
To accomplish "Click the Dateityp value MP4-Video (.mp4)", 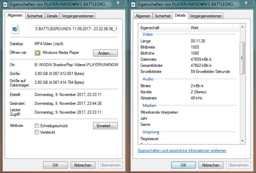I will tap(49, 44).
